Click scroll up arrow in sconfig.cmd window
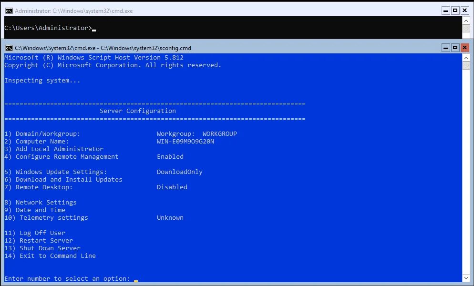The height and width of the screenshot is (286, 474). [466, 58]
